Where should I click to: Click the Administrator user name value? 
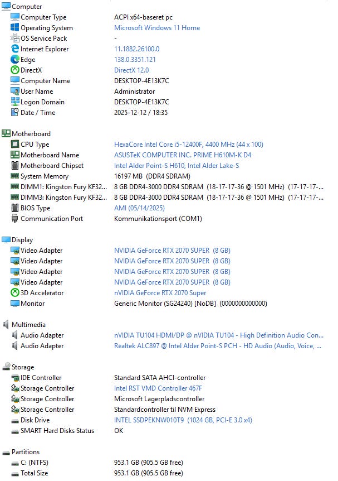coord(134,92)
